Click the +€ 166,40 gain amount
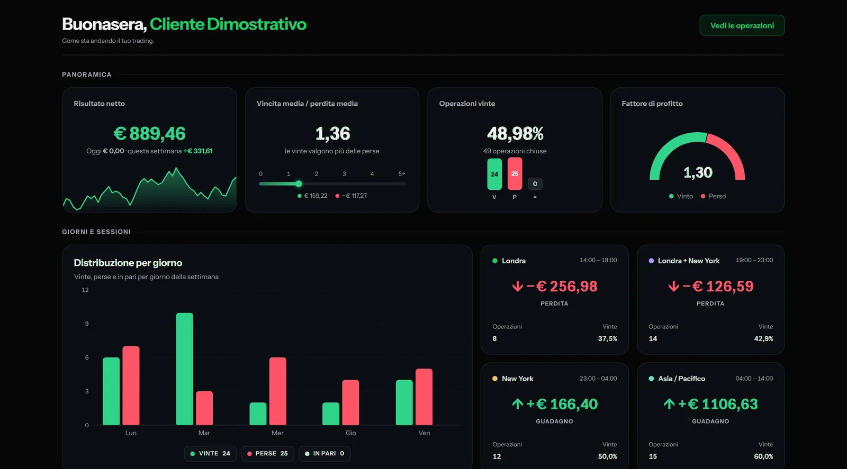This screenshot has width=847, height=469. pos(562,404)
